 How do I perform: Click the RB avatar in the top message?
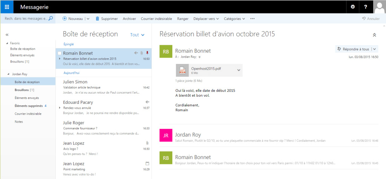click(166, 52)
